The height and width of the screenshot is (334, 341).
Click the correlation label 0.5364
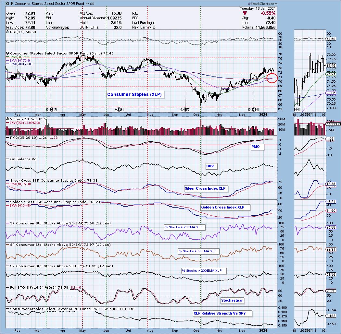click(254, 110)
